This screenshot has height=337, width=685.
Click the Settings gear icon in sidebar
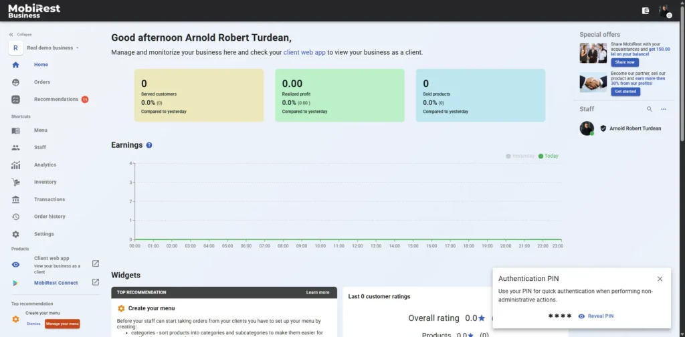(x=16, y=234)
